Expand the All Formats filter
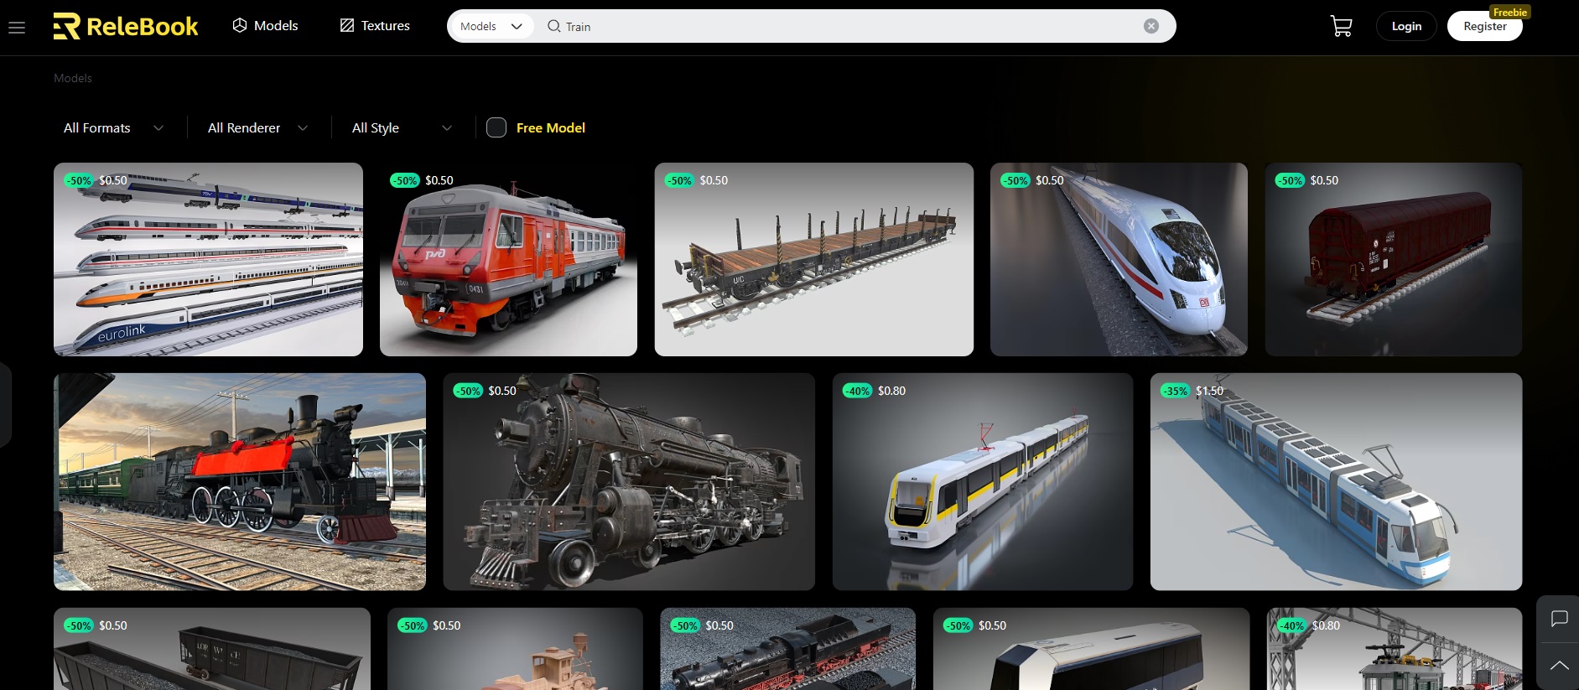The image size is (1579, 690). click(113, 127)
